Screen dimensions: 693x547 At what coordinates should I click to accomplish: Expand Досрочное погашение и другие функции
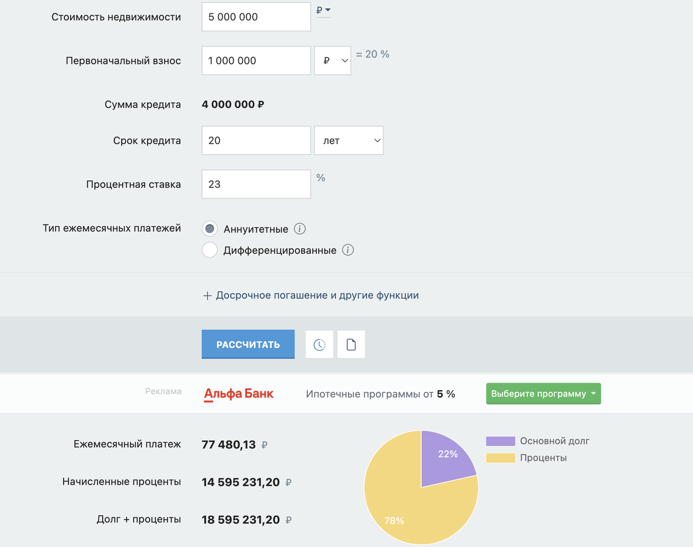(x=311, y=295)
